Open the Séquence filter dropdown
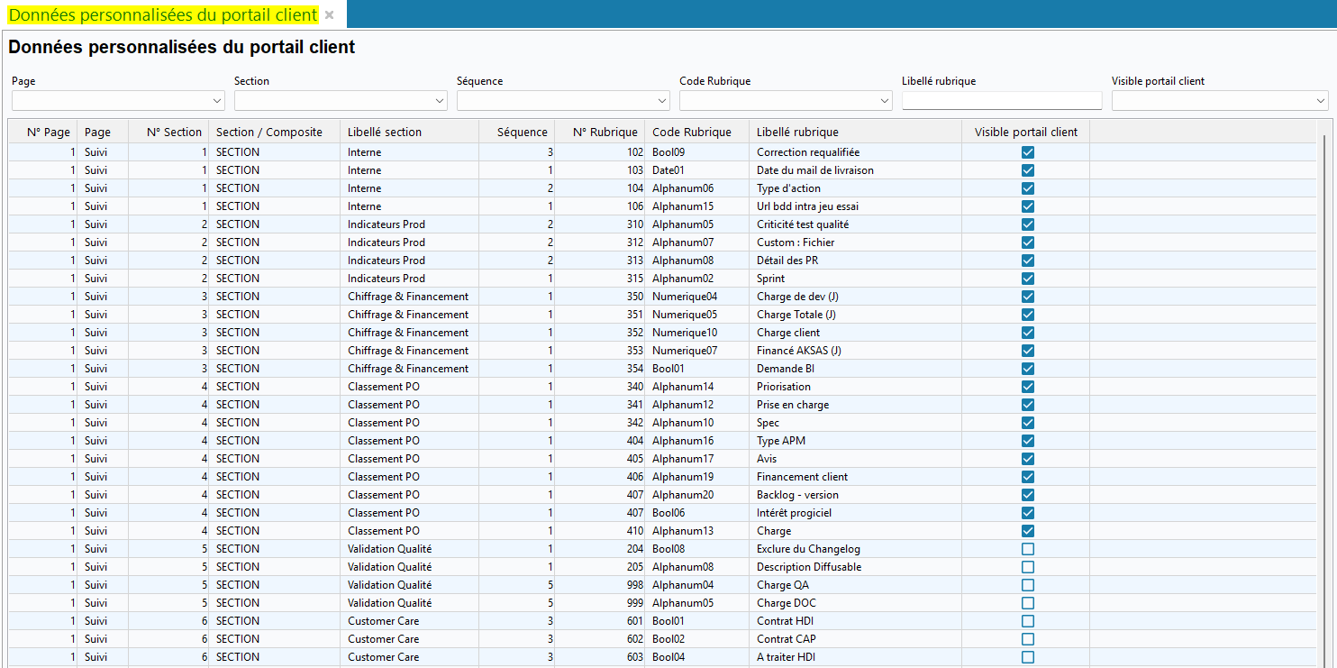1337x668 pixels. [x=562, y=100]
